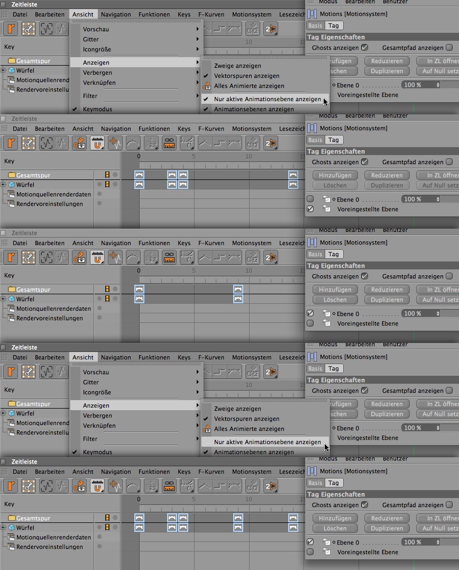Uncheck Voreingestellte Ebene checkbox in second panel
The width and height of the screenshot is (459, 570).
point(310,209)
